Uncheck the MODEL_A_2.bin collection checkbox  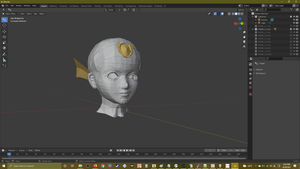291,29
